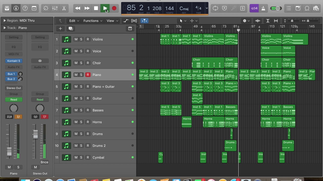Click the Bus 2 send slot
323x181 pixels.
click(x=11, y=79)
